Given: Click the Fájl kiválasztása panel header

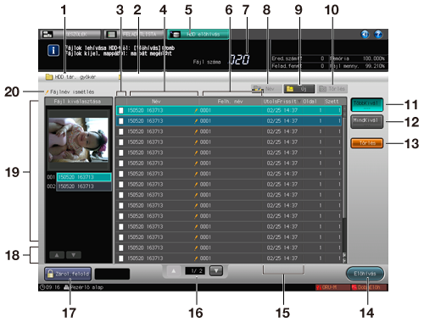Looking at the screenshot, I should [x=79, y=101].
